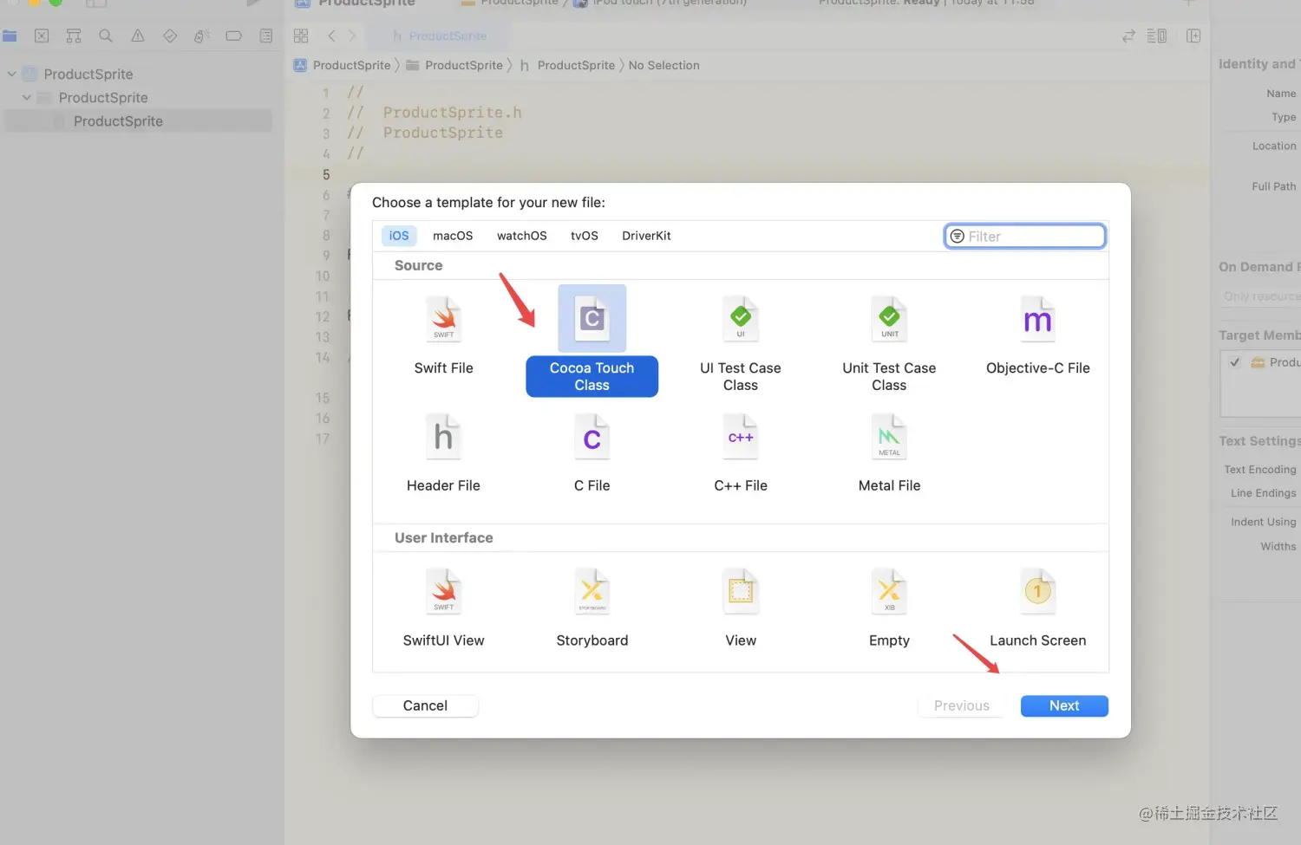Select the C File template

click(x=592, y=453)
